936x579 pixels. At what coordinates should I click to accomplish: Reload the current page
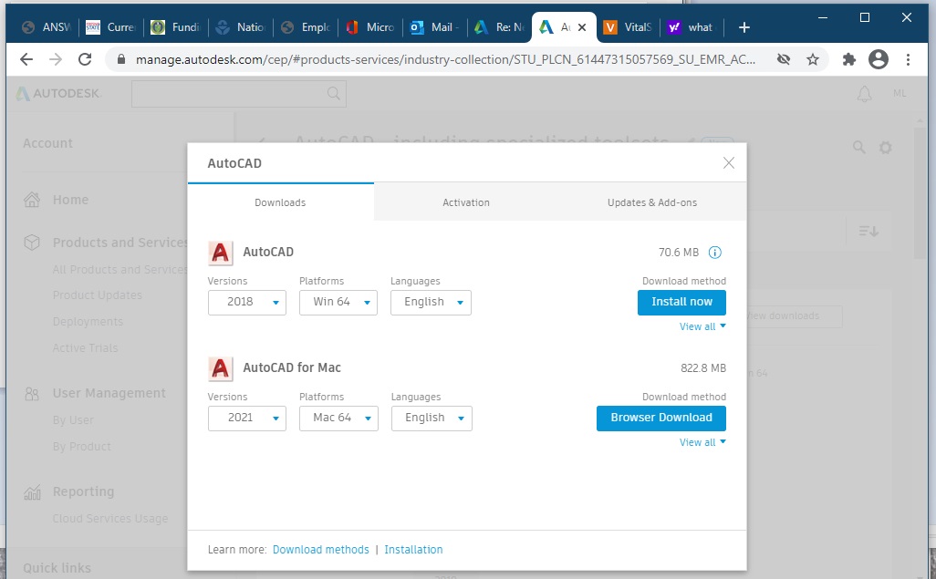pos(85,59)
